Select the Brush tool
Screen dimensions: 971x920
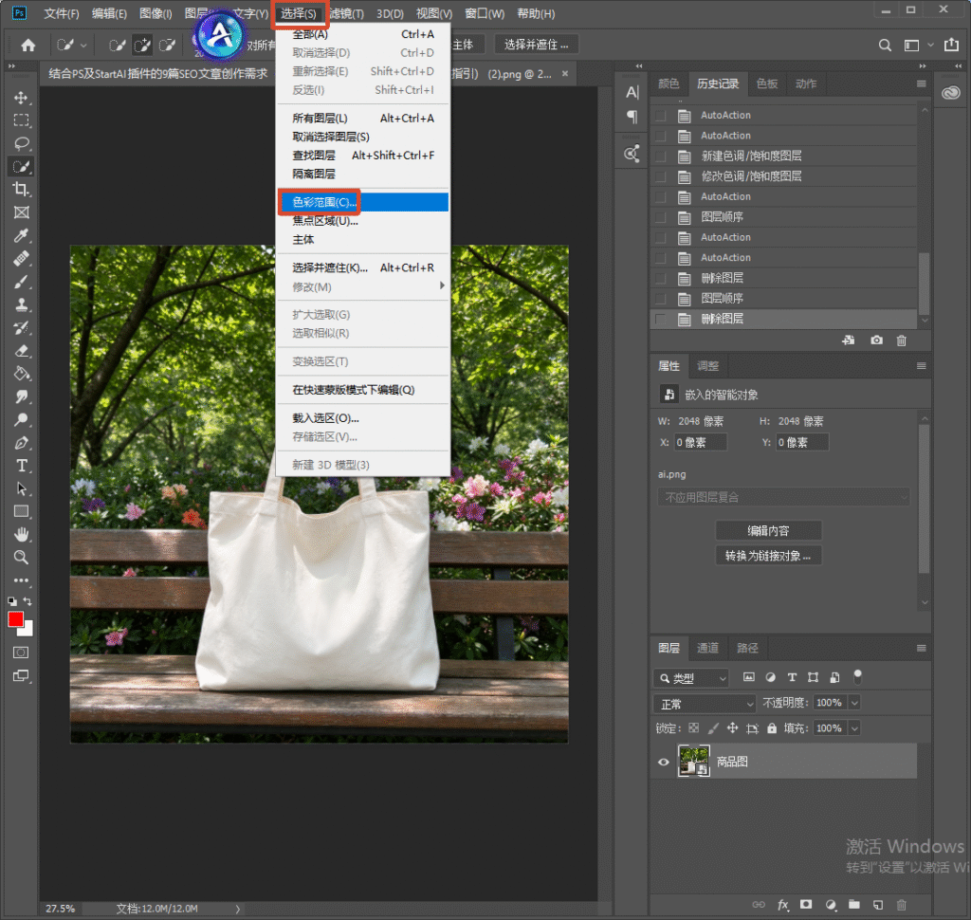click(x=21, y=282)
